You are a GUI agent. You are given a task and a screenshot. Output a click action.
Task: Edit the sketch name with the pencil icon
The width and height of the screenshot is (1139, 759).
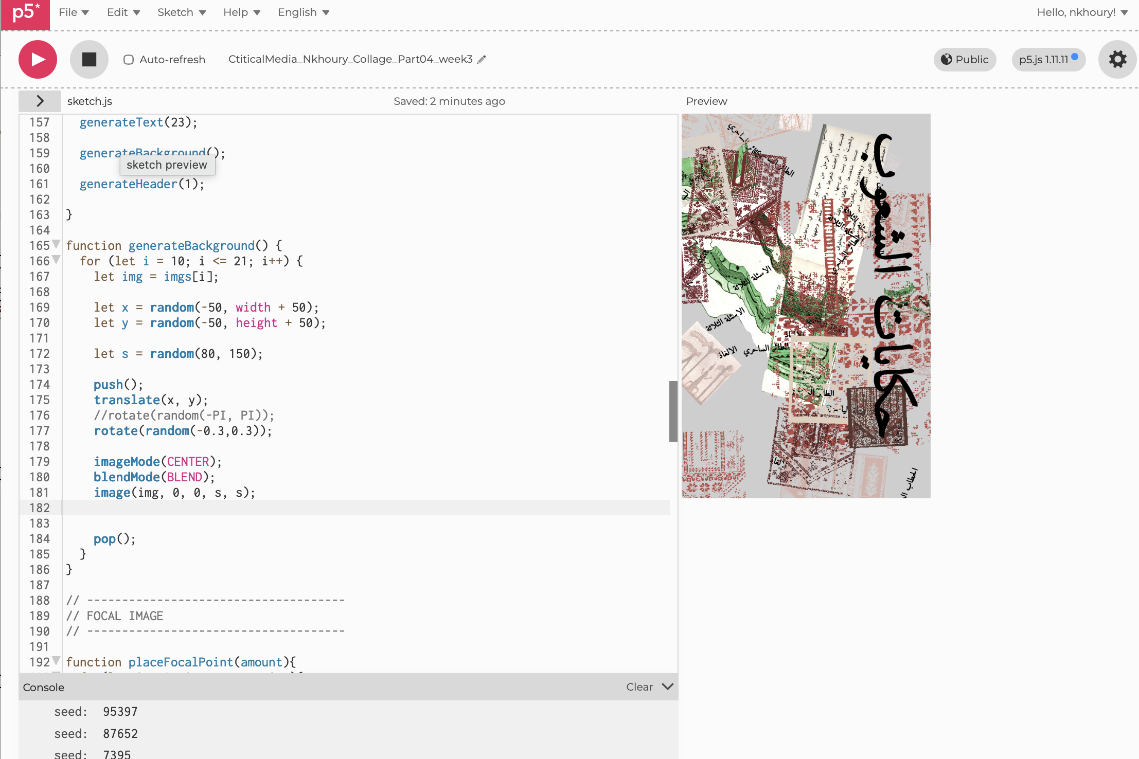tap(482, 60)
